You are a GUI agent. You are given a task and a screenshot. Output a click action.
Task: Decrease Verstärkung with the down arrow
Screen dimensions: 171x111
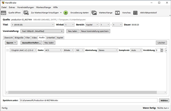pyautogui.click(x=162, y=51)
